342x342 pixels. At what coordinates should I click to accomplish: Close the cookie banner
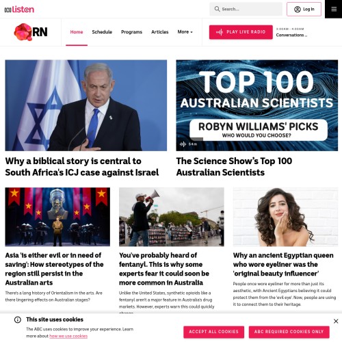(336, 321)
